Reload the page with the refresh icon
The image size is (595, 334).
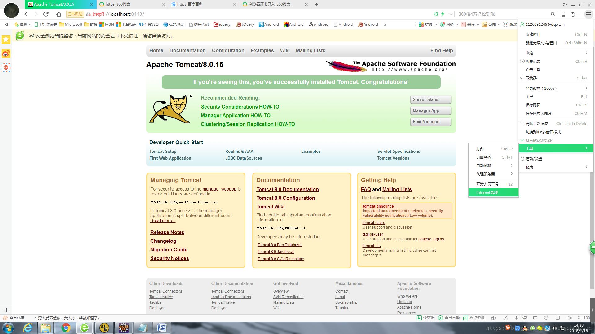(46, 14)
